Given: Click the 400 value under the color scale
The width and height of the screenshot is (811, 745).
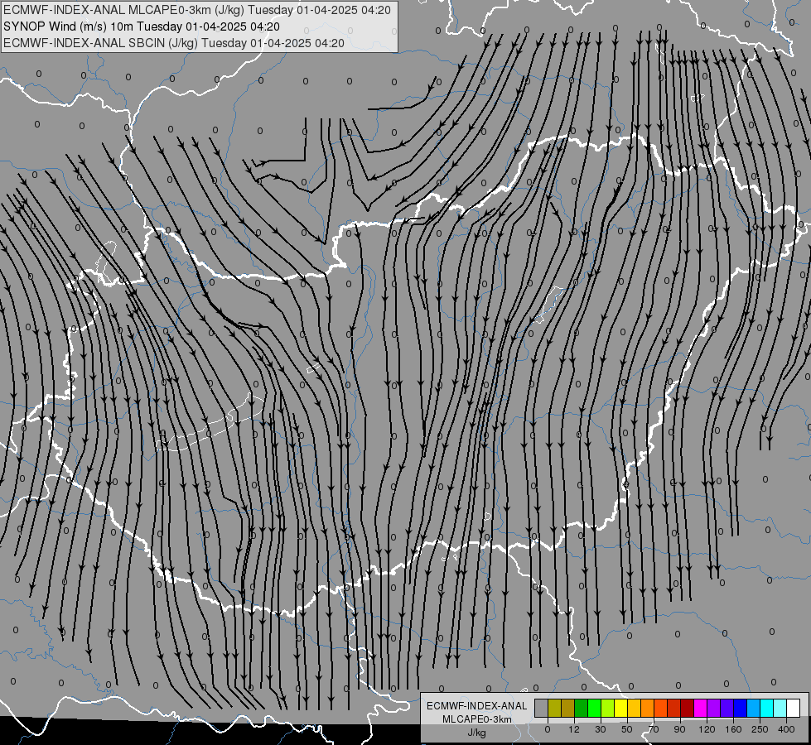Looking at the screenshot, I should [786, 729].
